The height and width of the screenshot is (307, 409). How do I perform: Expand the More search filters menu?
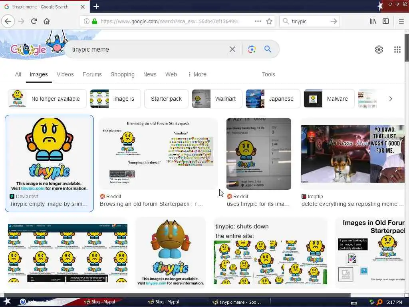pyautogui.click(x=197, y=74)
